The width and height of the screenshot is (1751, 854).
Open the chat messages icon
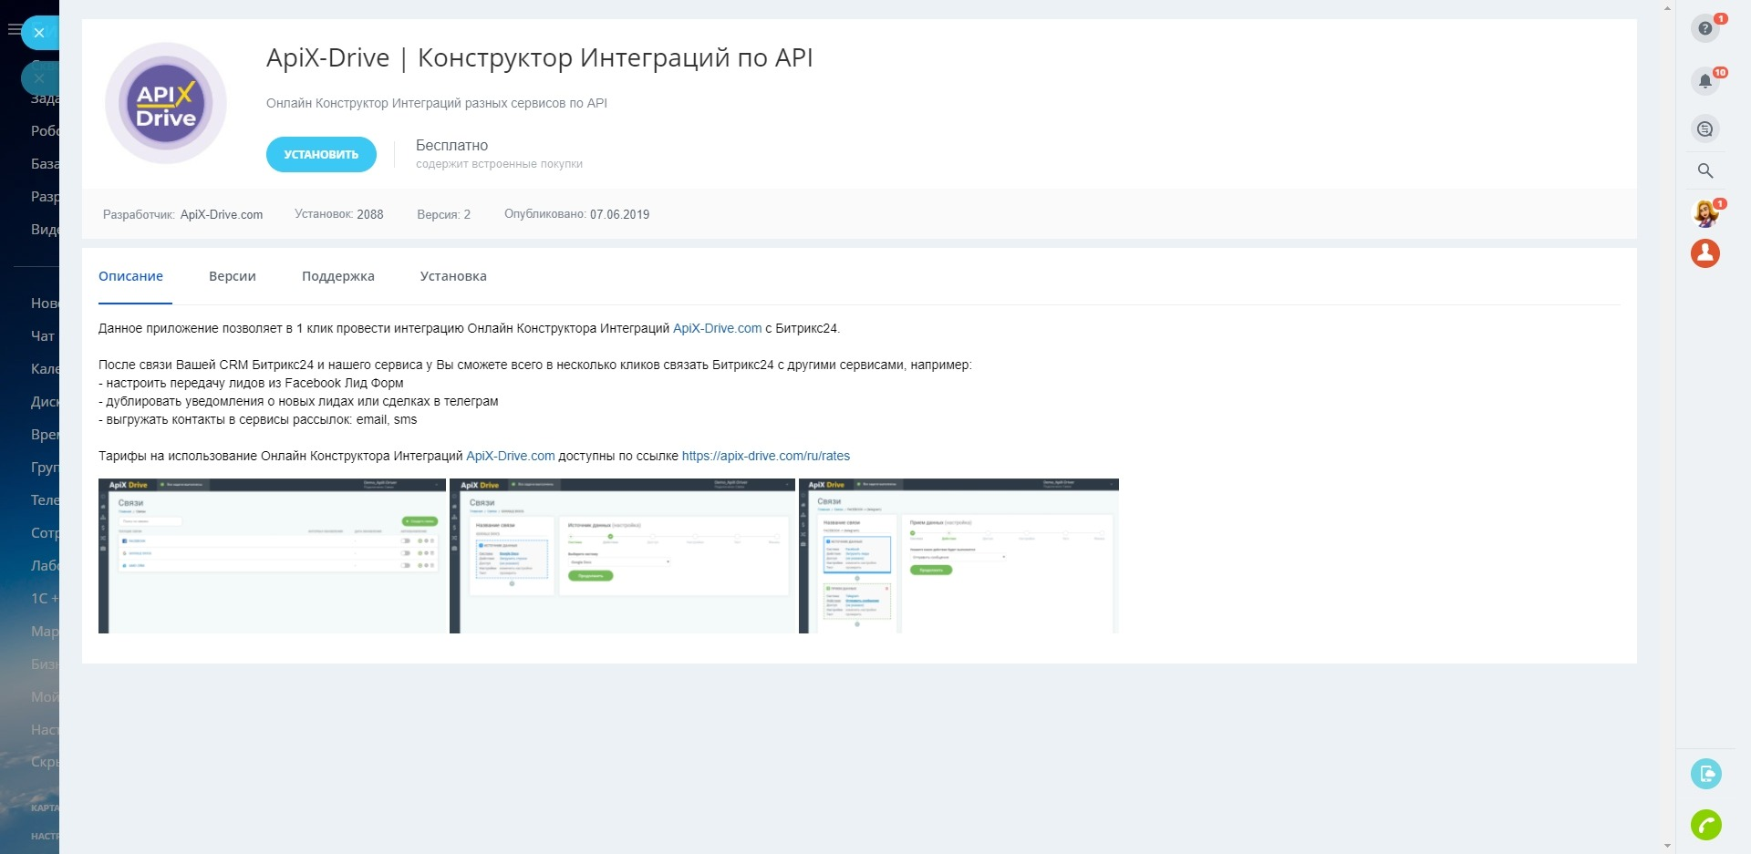1704,129
